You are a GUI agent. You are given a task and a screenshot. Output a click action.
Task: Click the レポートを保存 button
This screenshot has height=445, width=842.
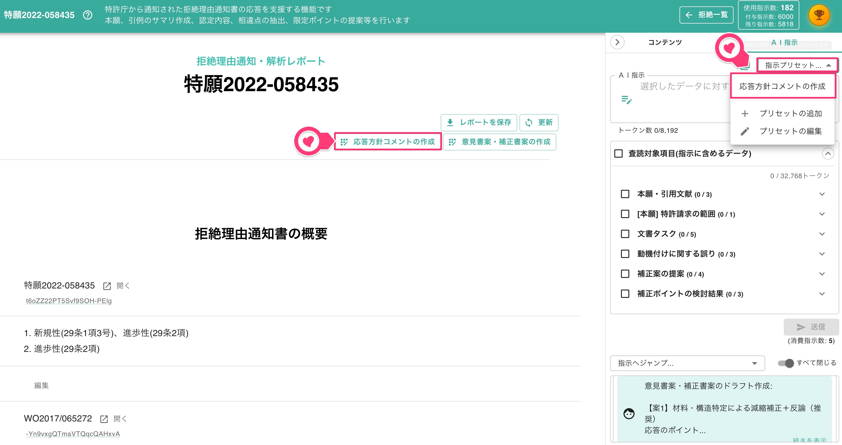pyautogui.click(x=479, y=122)
